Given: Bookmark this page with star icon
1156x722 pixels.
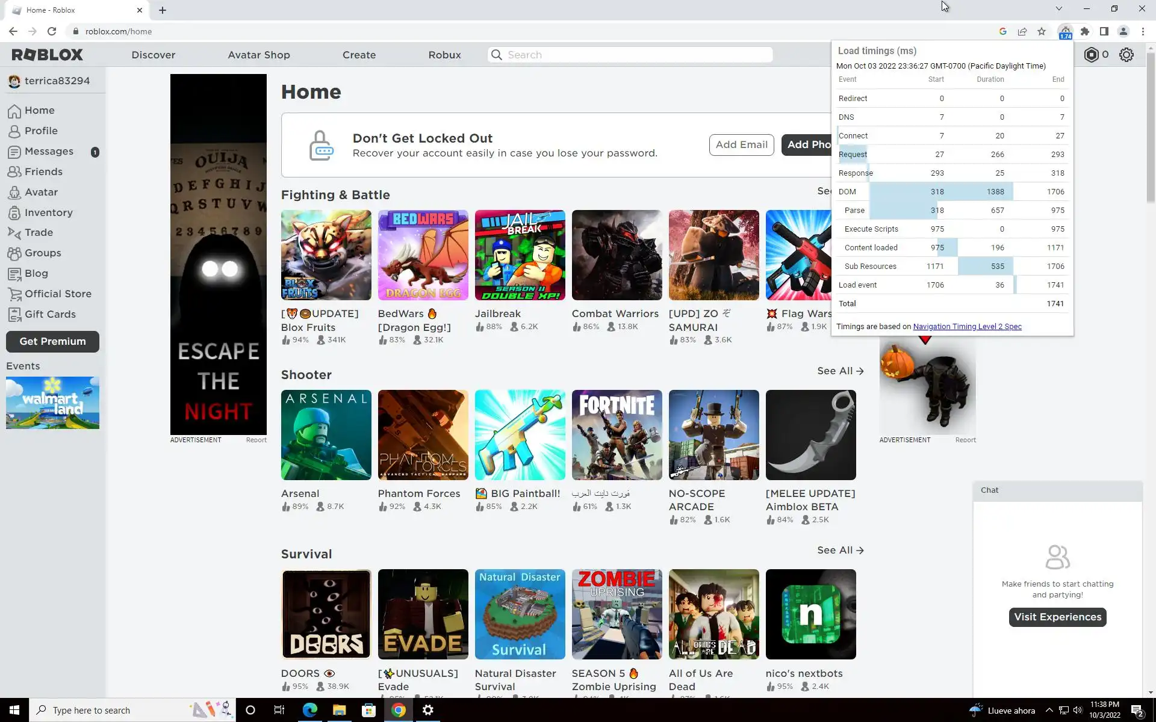Looking at the screenshot, I should click(x=1042, y=31).
